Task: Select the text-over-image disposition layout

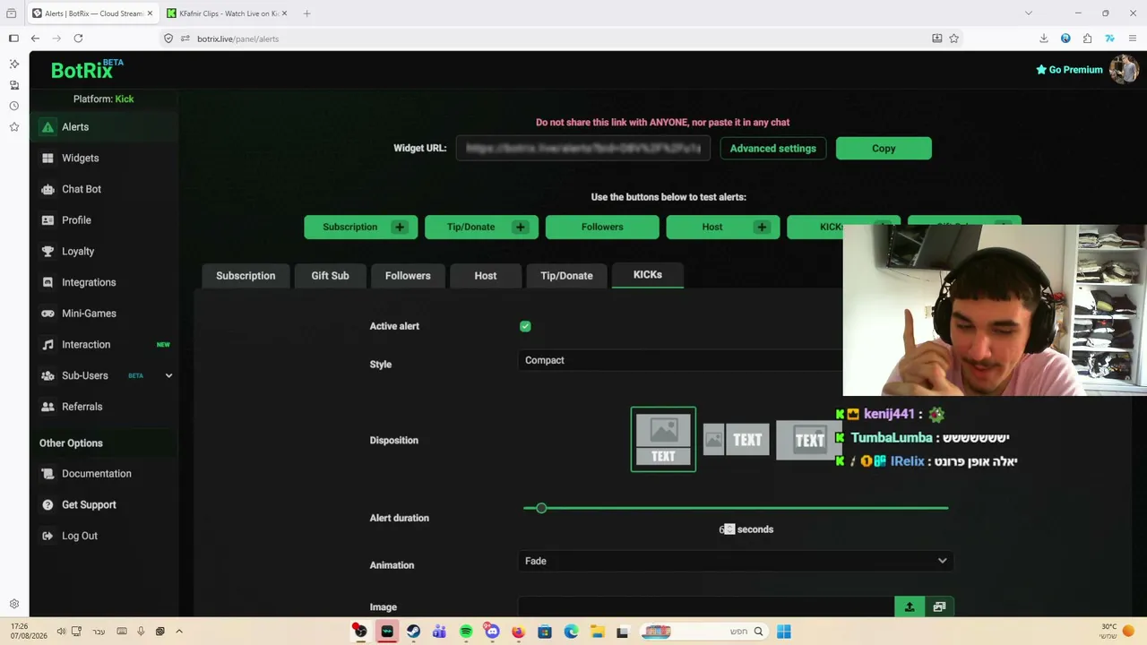Action: [808, 440]
